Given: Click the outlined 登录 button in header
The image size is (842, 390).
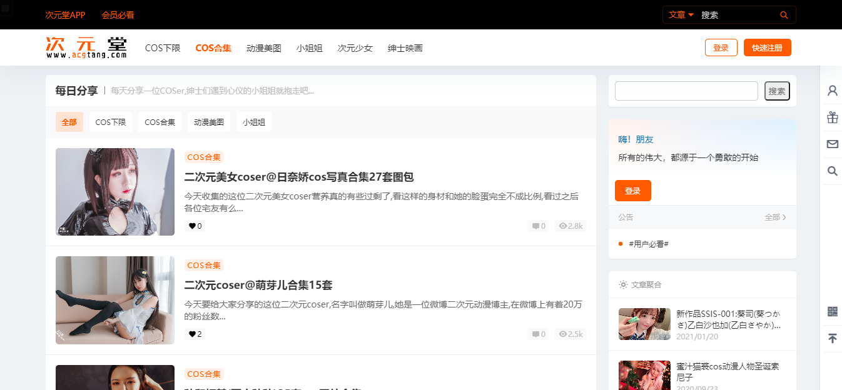Looking at the screenshot, I should 721,47.
